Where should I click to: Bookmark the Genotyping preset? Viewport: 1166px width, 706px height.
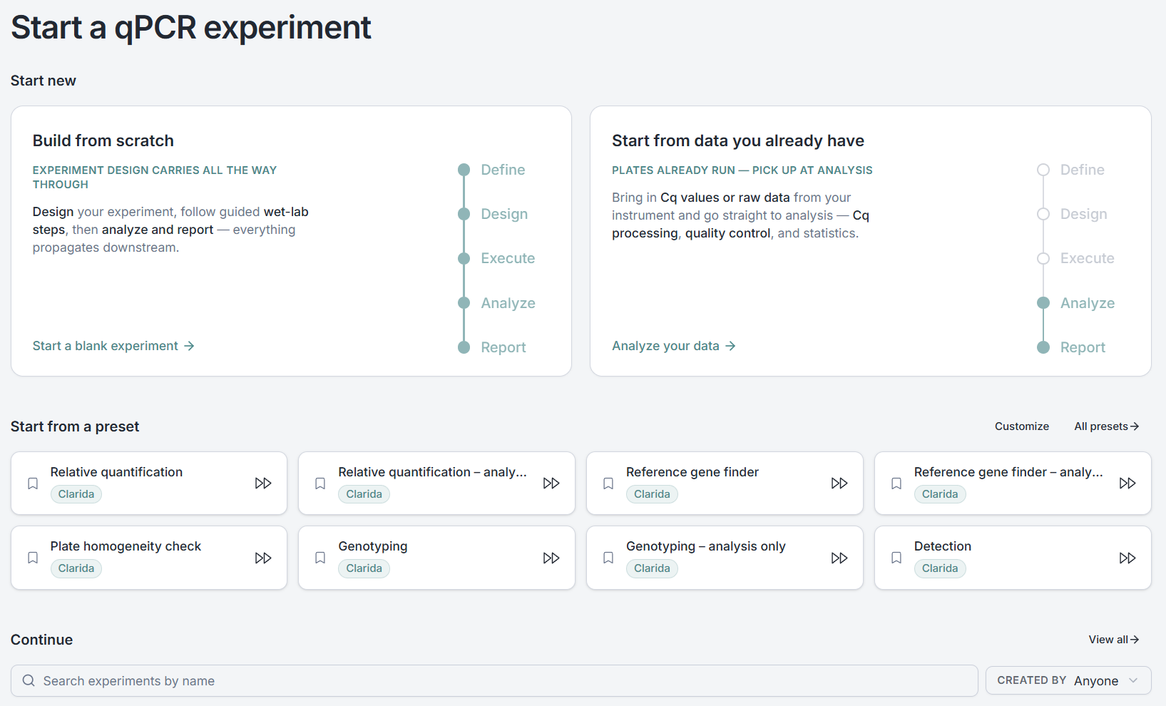(x=320, y=558)
